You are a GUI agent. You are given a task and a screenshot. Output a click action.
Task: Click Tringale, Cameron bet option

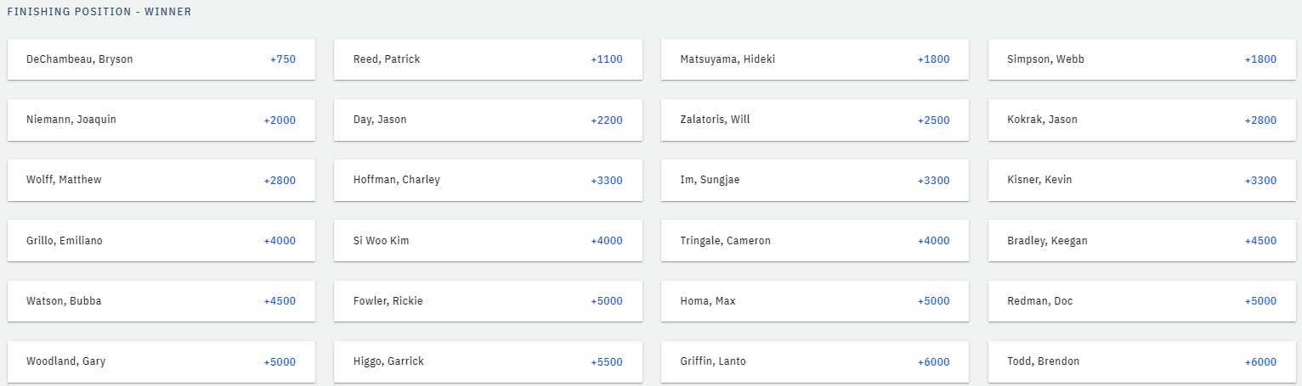click(815, 241)
